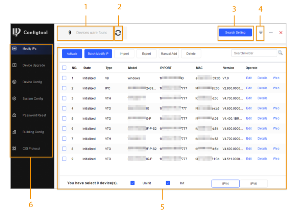
Task: Click Details for device row 3
Action: coord(263,98)
